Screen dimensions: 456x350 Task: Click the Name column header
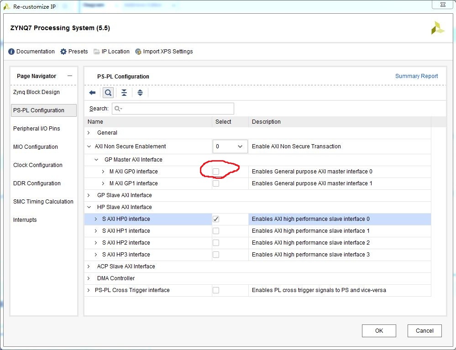click(x=148, y=122)
